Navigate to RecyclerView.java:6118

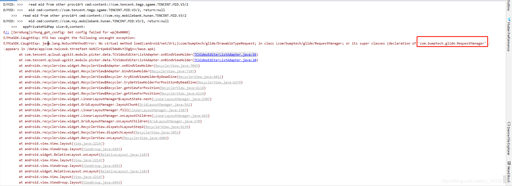click(182, 88)
